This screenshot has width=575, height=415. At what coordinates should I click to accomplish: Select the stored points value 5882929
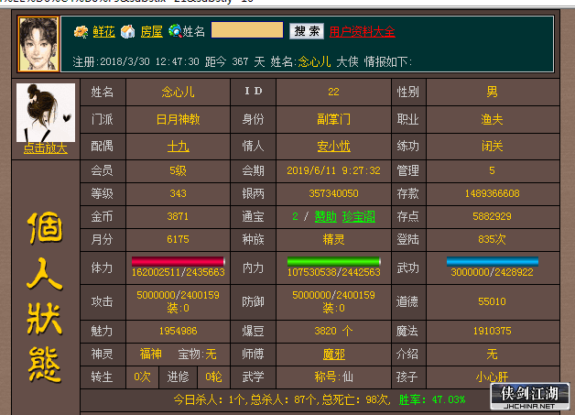coord(492,216)
